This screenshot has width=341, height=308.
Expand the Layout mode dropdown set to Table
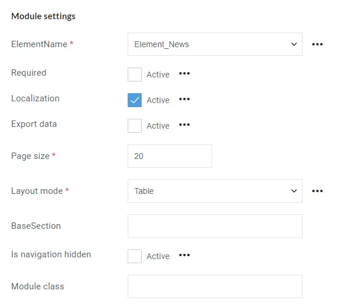point(215,191)
